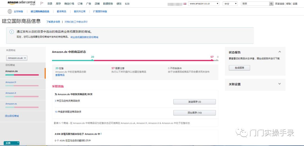Open the 订单 menu
The image size is (304, 146).
pos(80,4)
